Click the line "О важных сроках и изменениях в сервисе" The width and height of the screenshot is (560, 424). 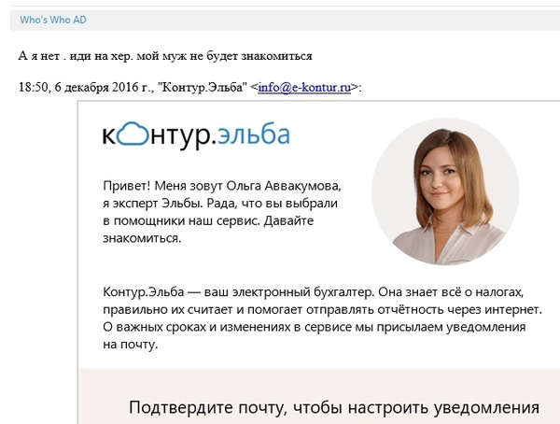[x=315, y=327]
